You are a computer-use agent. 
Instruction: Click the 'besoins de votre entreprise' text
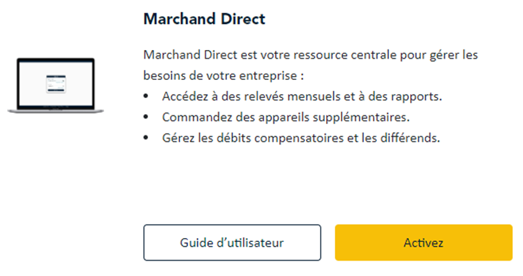[x=223, y=76]
